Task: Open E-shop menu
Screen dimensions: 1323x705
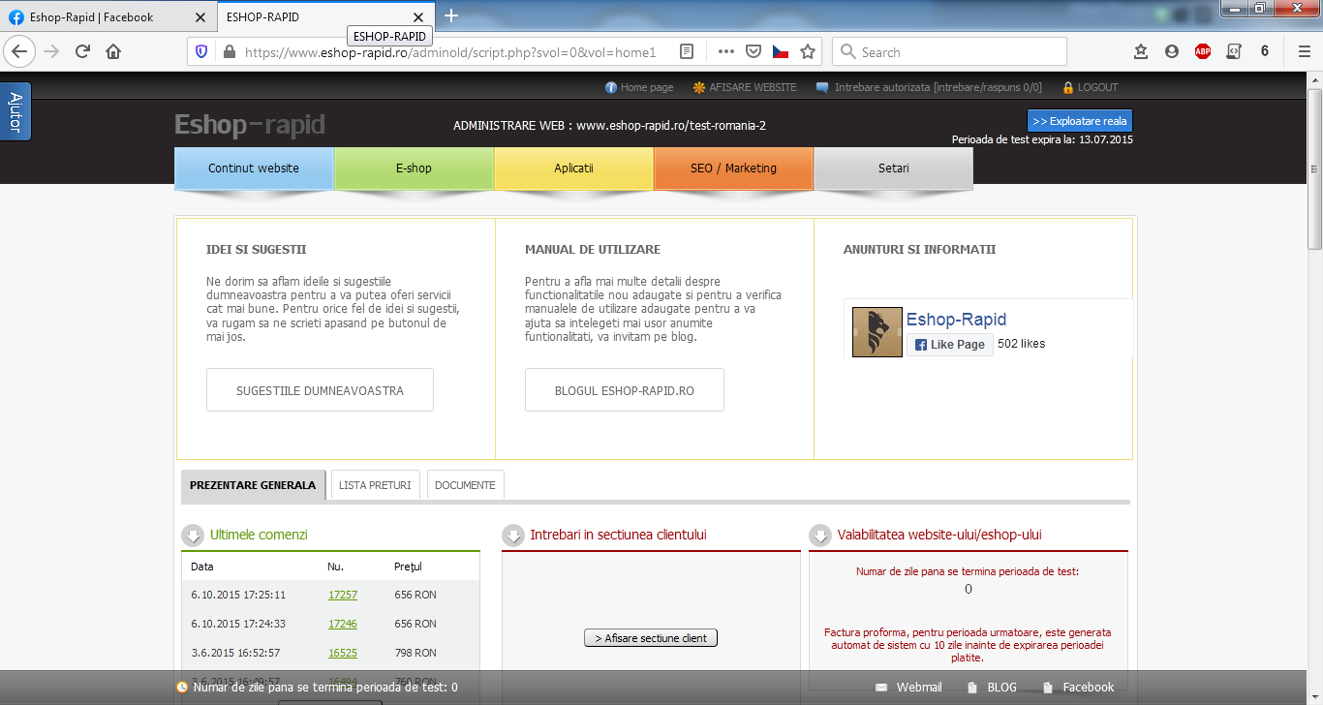Action: (414, 169)
